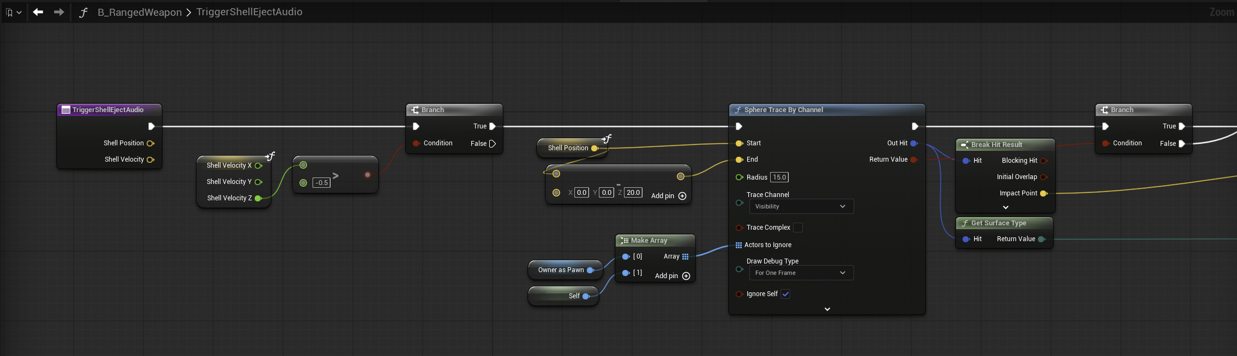Expand Sphere Trace advanced pins chevron
The height and width of the screenshot is (356, 1237).
click(827, 309)
